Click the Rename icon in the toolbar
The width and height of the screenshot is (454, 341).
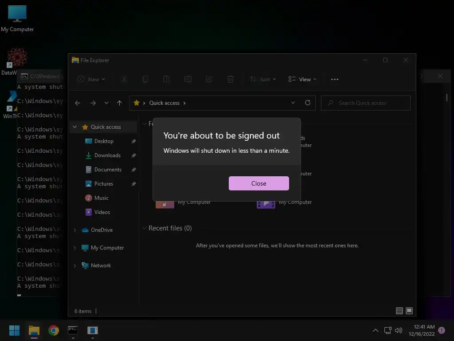click(188, 79)
